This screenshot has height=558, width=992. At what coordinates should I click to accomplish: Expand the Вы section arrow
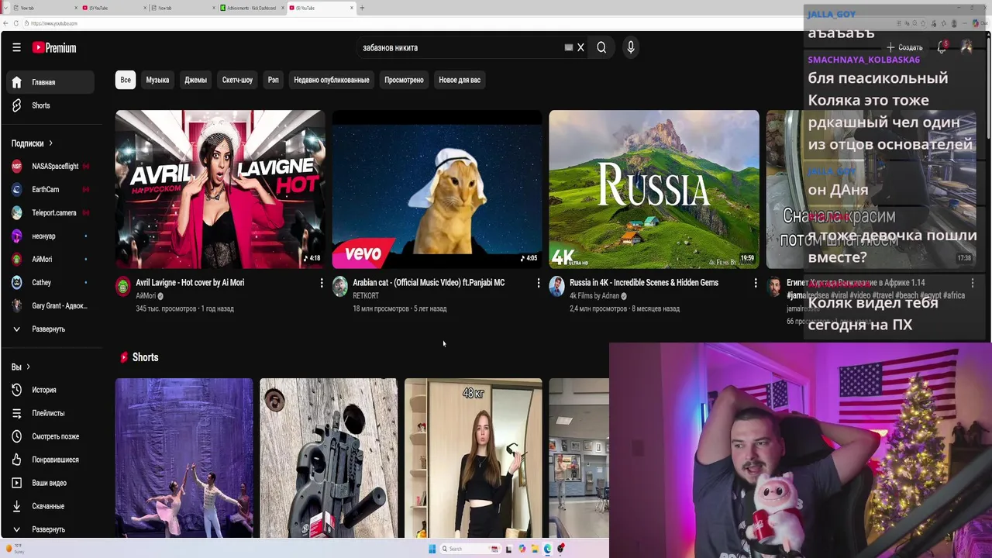pos(28,367)
